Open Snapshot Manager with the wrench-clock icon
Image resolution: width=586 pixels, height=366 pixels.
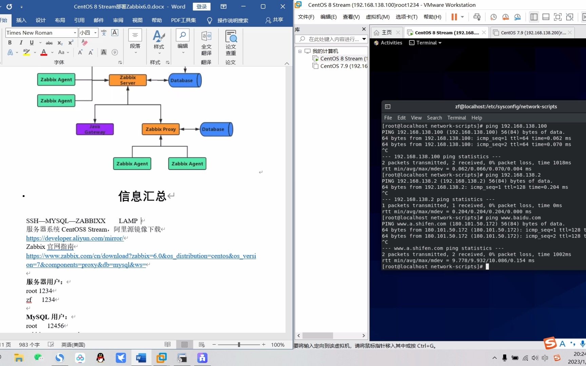pyautogui.click(x=517, y=17)
